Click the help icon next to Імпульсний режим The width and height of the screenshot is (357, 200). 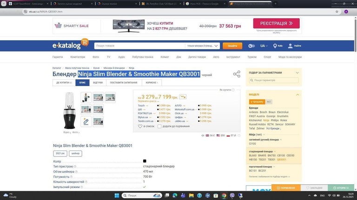81,187
